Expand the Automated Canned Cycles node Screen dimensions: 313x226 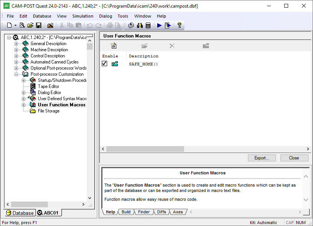[16, 62]
